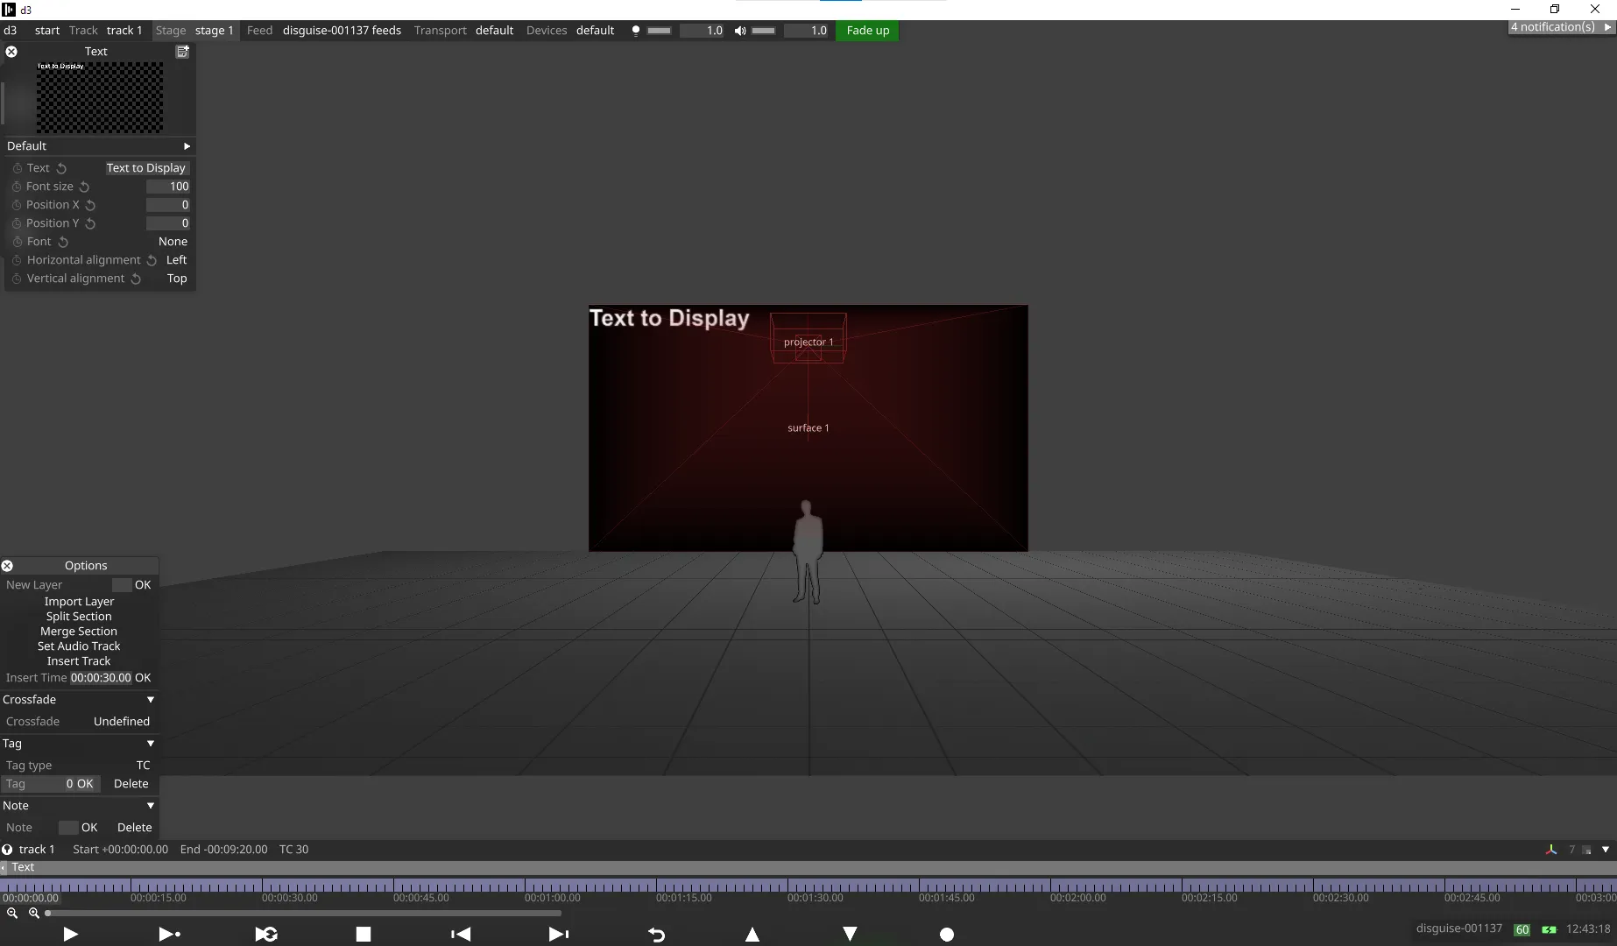Select the loop section playback icon
1617x946 pixels.
point(266,935)
